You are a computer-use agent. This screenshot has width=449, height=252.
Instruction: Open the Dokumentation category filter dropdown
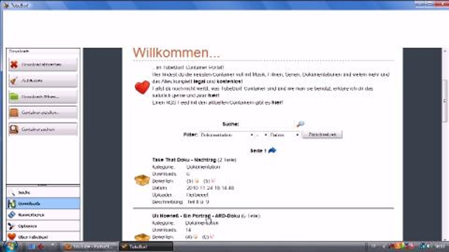227,135
